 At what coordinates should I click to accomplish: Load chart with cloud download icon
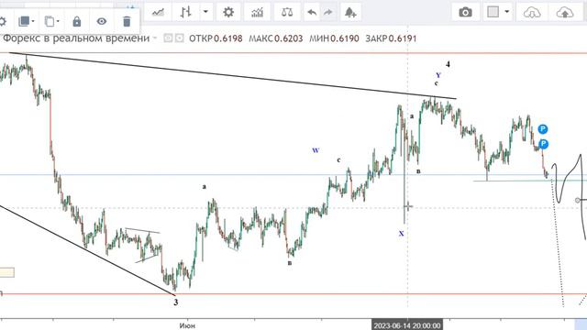[x=532, y=13]
